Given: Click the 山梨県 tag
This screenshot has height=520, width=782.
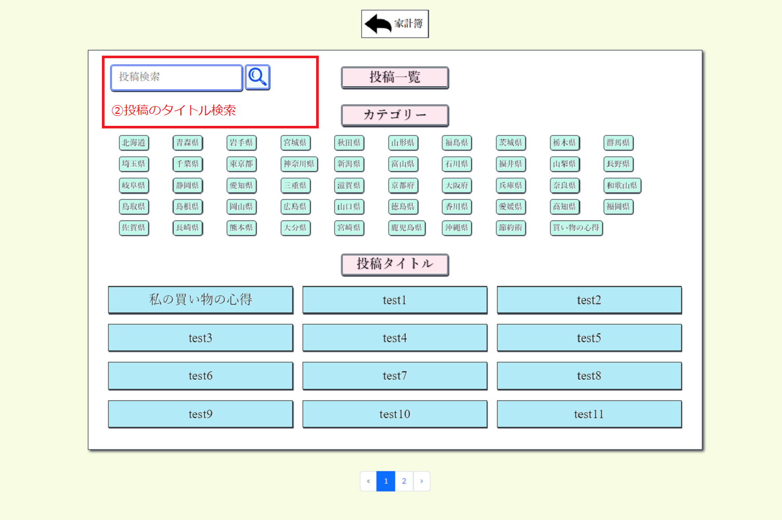Looking at the screenshot, I should pyautogui.click(x=565, y=164).
